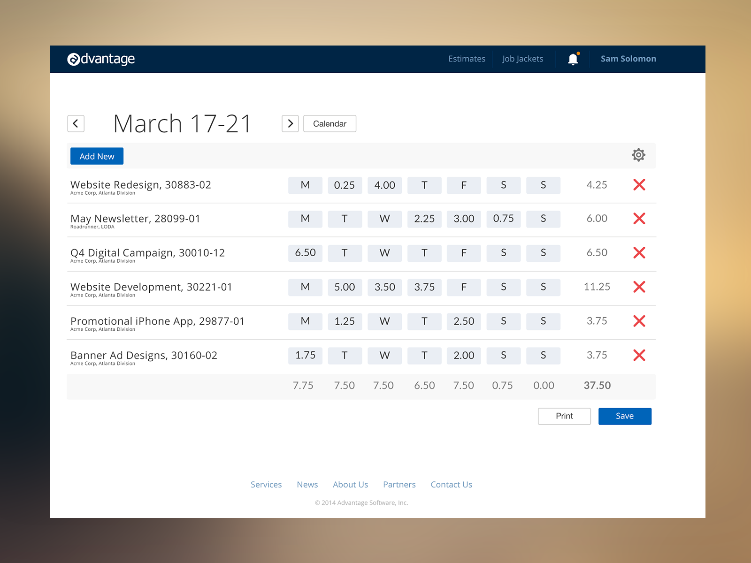The height and width of the screenshot is (563, 751).
Task: Edit the 6.50 Monday entry for Q4 Digital Campaign
Action: 305,253
